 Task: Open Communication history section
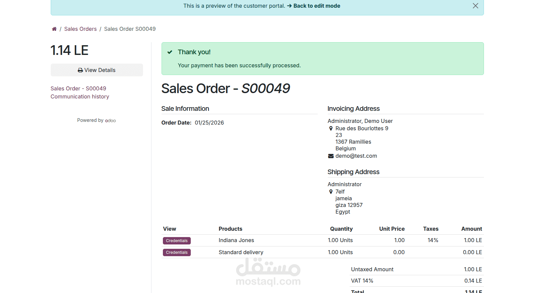(x=80, y=96)
